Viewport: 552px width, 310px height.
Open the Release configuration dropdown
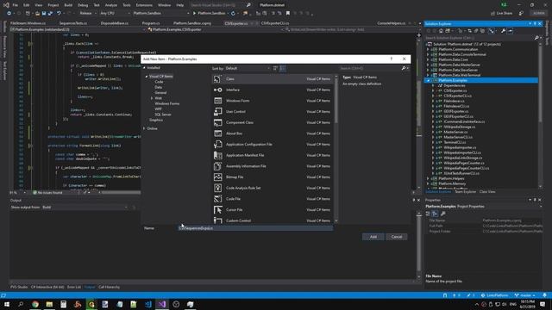(x=88, y=14)
